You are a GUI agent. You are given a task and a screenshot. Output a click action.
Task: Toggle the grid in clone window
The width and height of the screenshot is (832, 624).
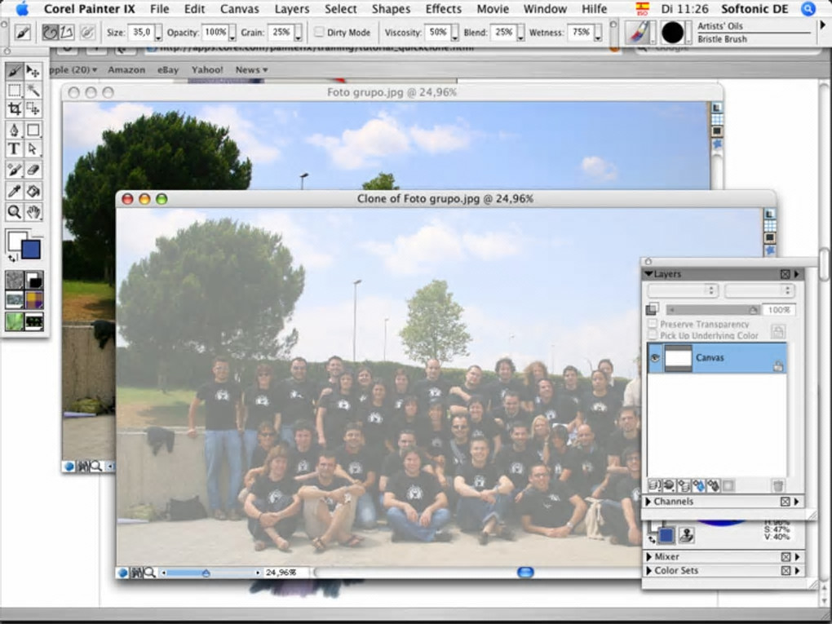tap(770, 227)
